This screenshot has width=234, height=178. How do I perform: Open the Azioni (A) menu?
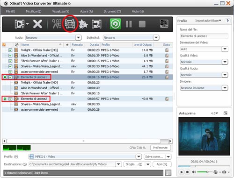[87, 11]
